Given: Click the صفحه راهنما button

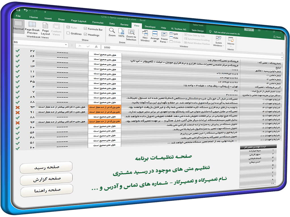Looking at the screenshot, I should (x=47, y=190).
